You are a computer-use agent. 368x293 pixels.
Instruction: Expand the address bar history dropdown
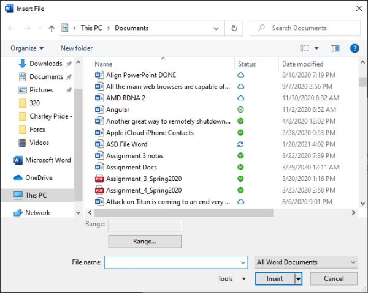click(216, 28)
